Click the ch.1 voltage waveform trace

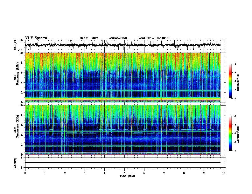click(x=122, y=45)
